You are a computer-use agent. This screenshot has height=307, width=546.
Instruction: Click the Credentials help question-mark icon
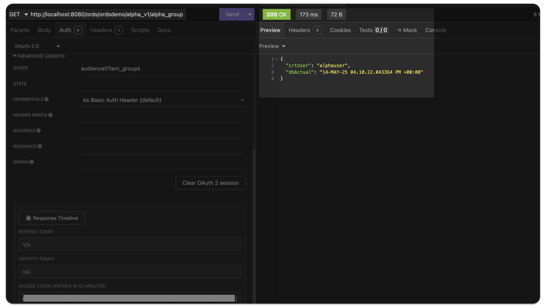(47, 99)
